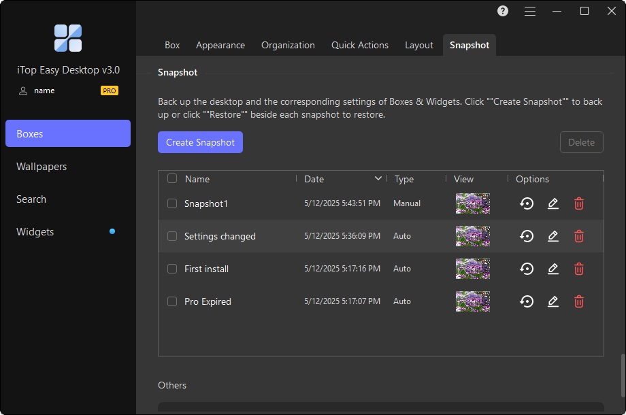Click the Delete button above the table
This screenshot has width=626, height=415.
click(x=581, y=142)
